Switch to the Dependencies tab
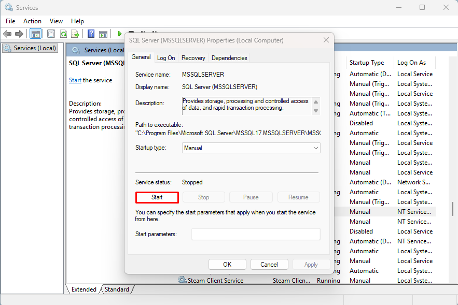The image size is (458, 305). click(229, 57)
